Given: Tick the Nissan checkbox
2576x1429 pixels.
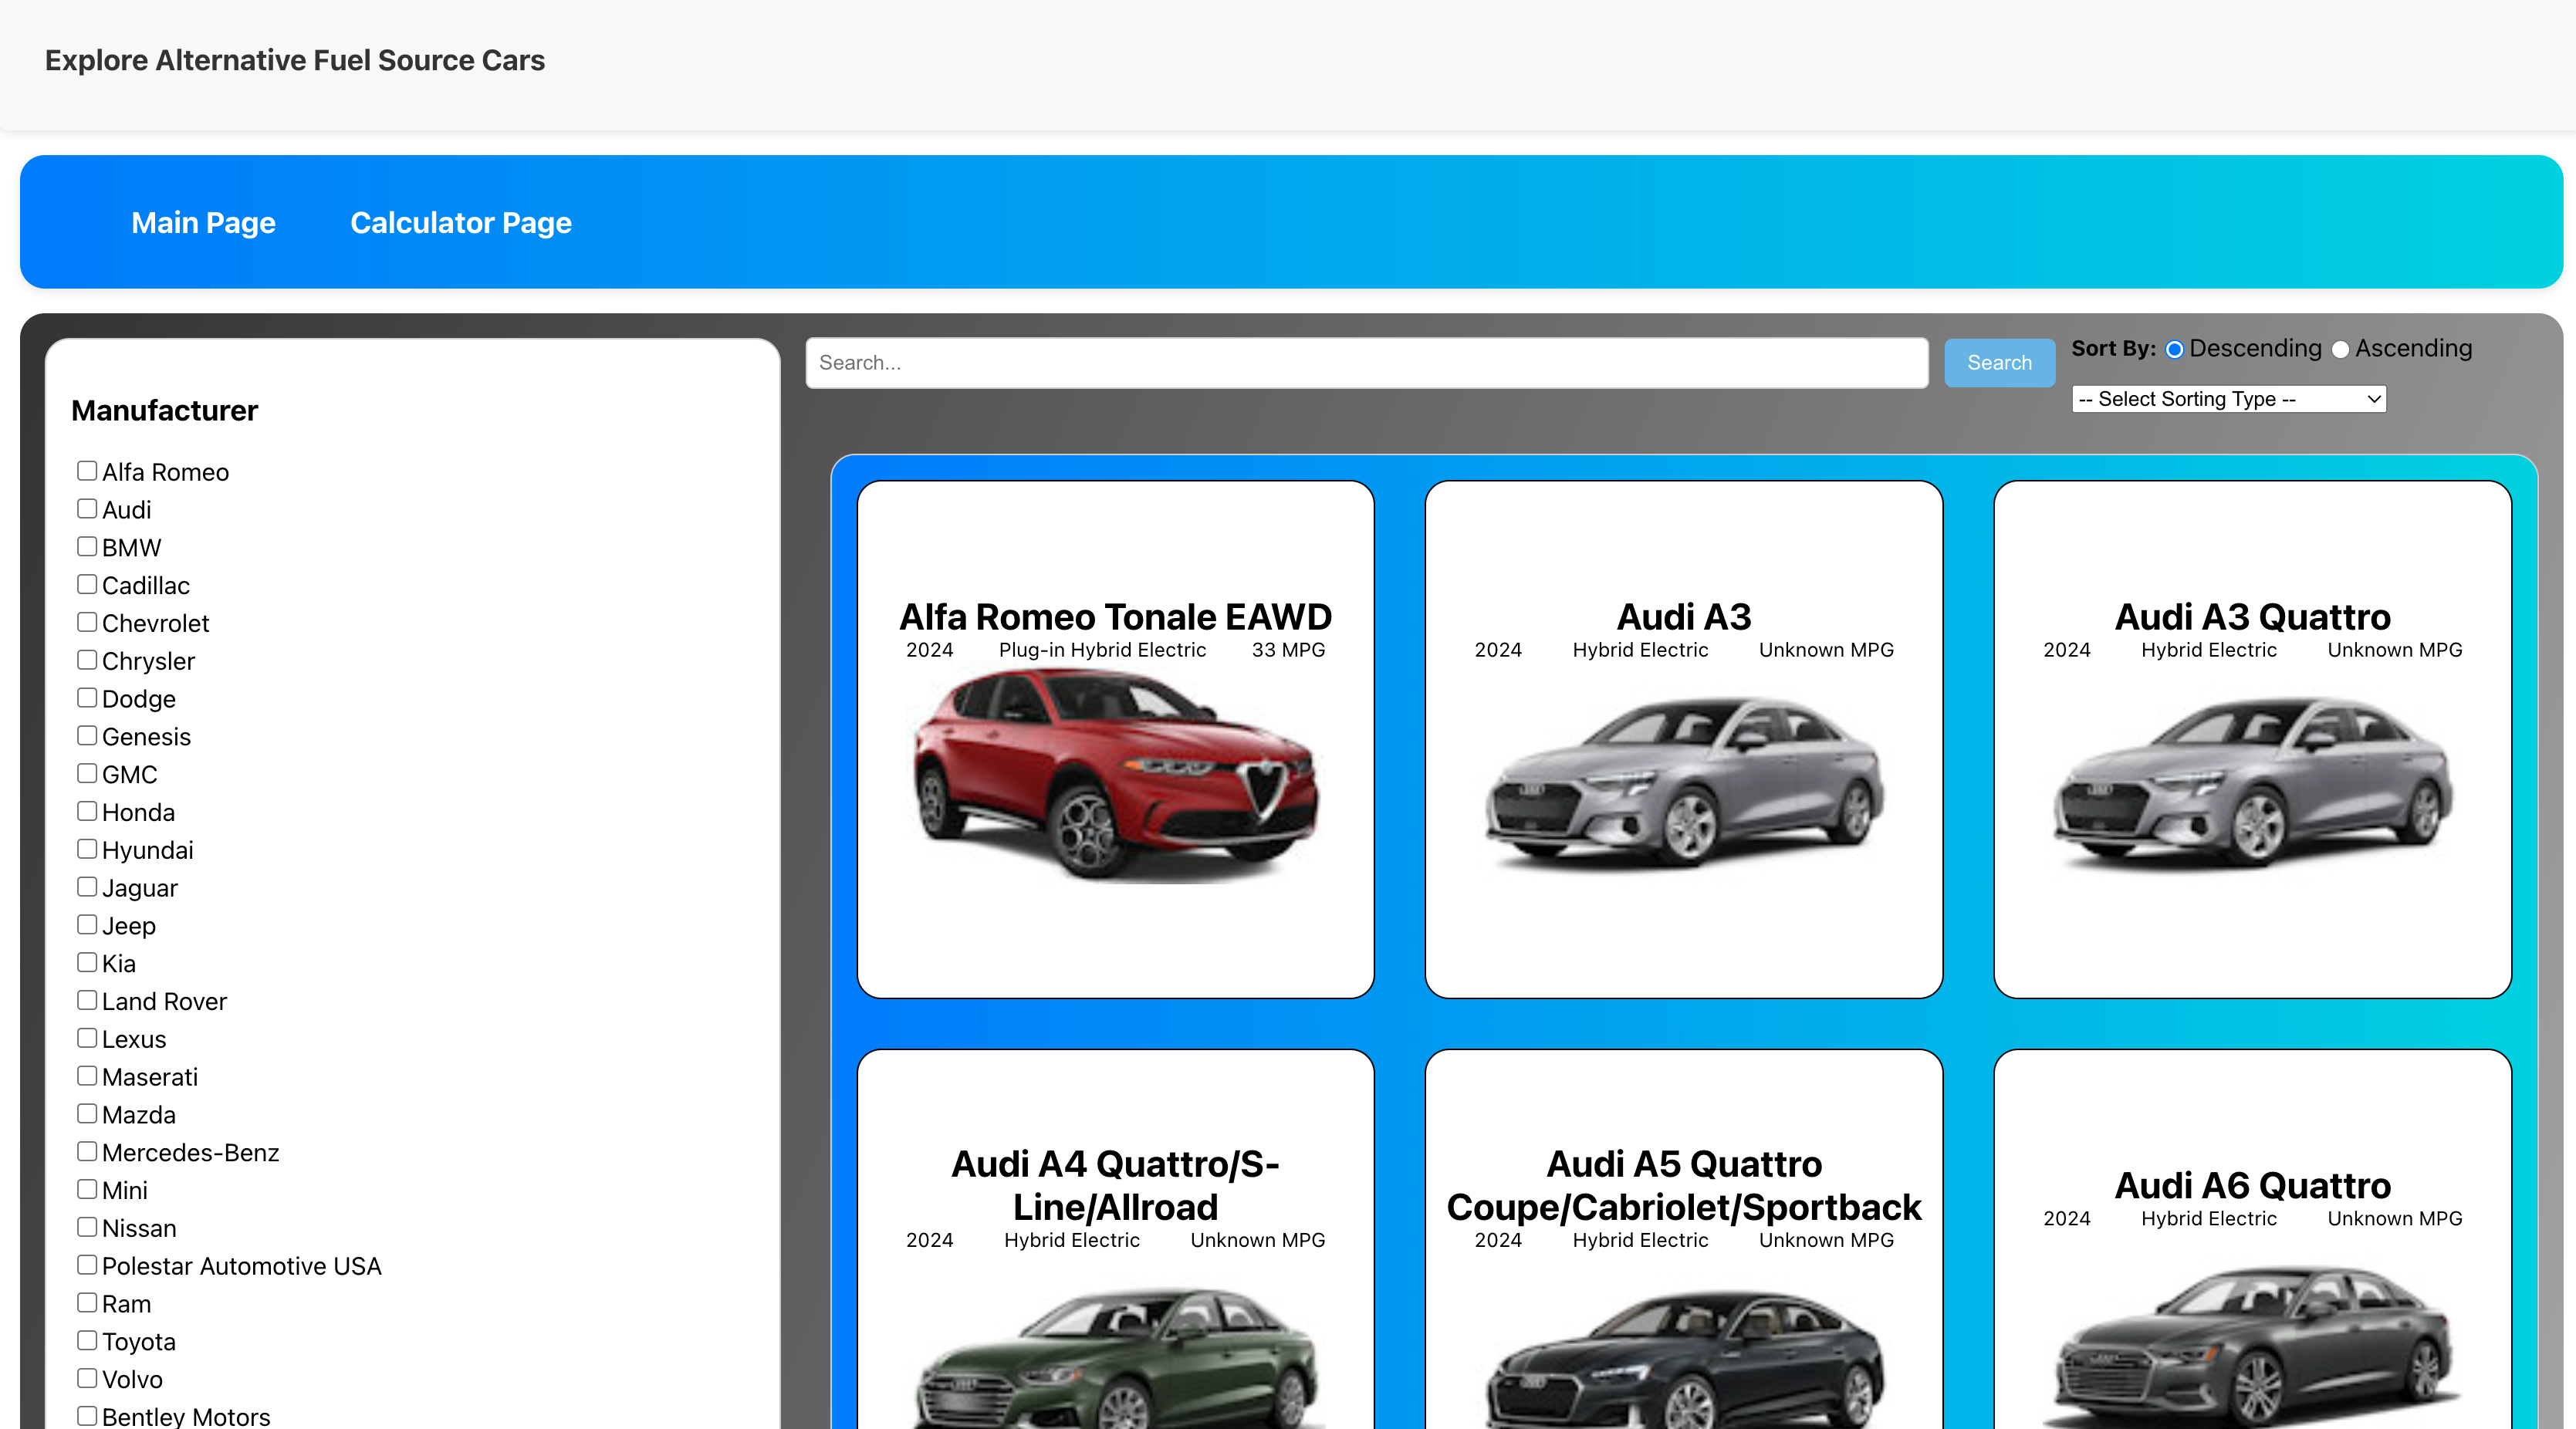Looking at the screenshot, I should pos(87,1227).
